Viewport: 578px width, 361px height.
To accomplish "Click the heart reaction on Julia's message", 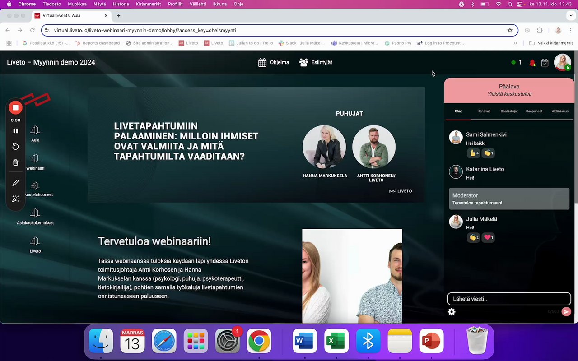I will pyautogui.click(x=489, y=237).
